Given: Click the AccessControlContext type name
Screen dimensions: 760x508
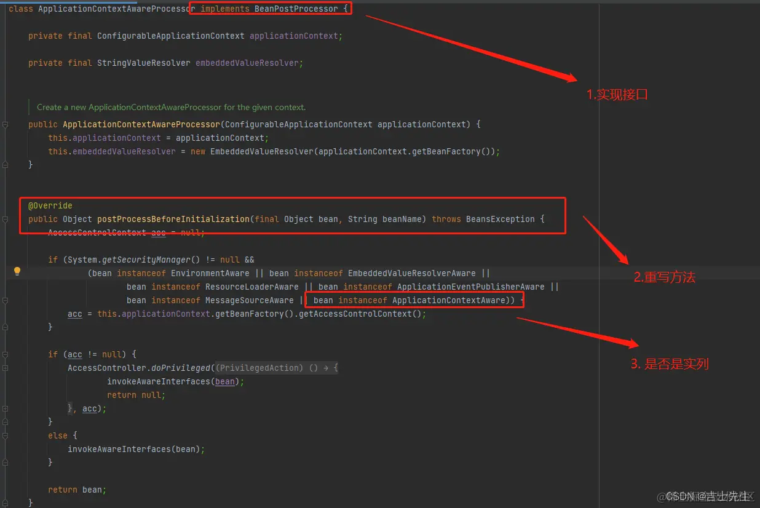Looking at the screenshot, I should pyautogui.click(x=97, y=232).
